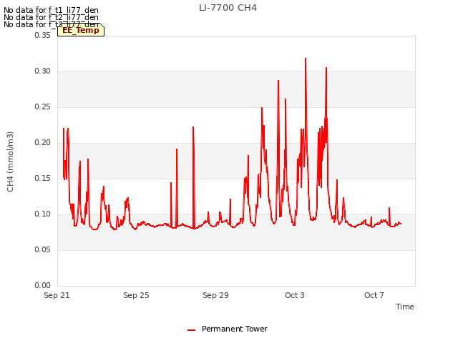This screenshot has width=458, height=343.
Task: Click the 0.35 y-axis tick label
Action: point(42,35)
